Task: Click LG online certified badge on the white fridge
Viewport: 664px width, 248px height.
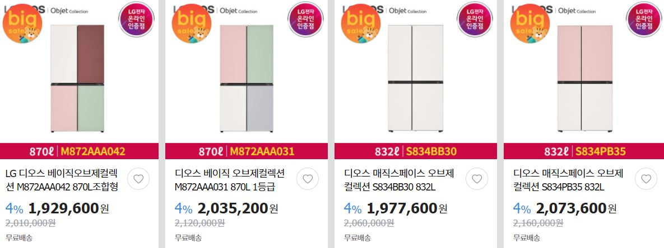Action: click(x=475, y=20)
